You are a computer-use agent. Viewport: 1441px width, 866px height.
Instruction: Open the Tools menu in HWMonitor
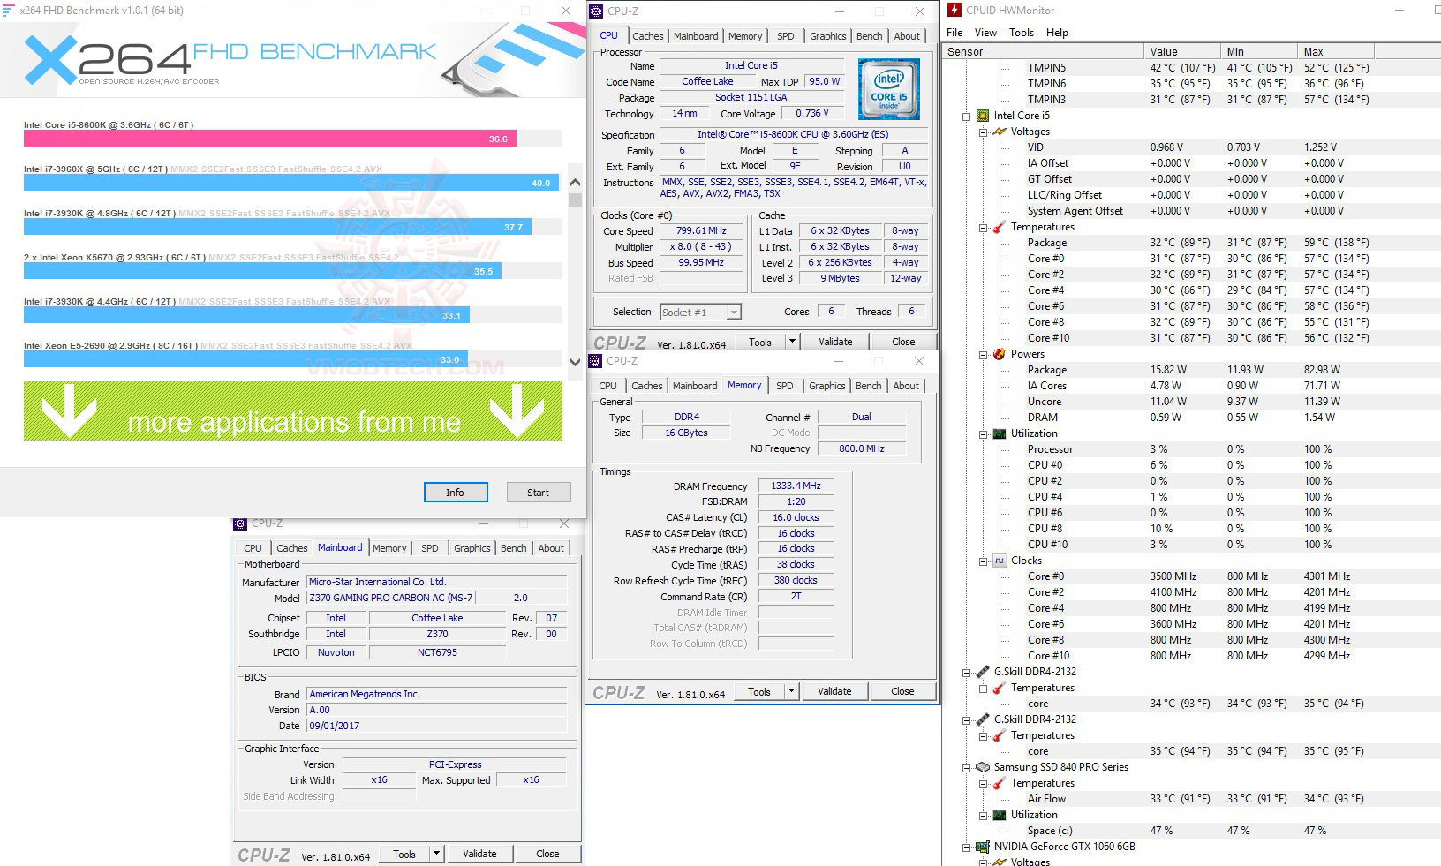1022,33
